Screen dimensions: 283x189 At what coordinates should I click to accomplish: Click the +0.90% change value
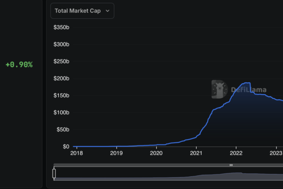click(19, 64)
